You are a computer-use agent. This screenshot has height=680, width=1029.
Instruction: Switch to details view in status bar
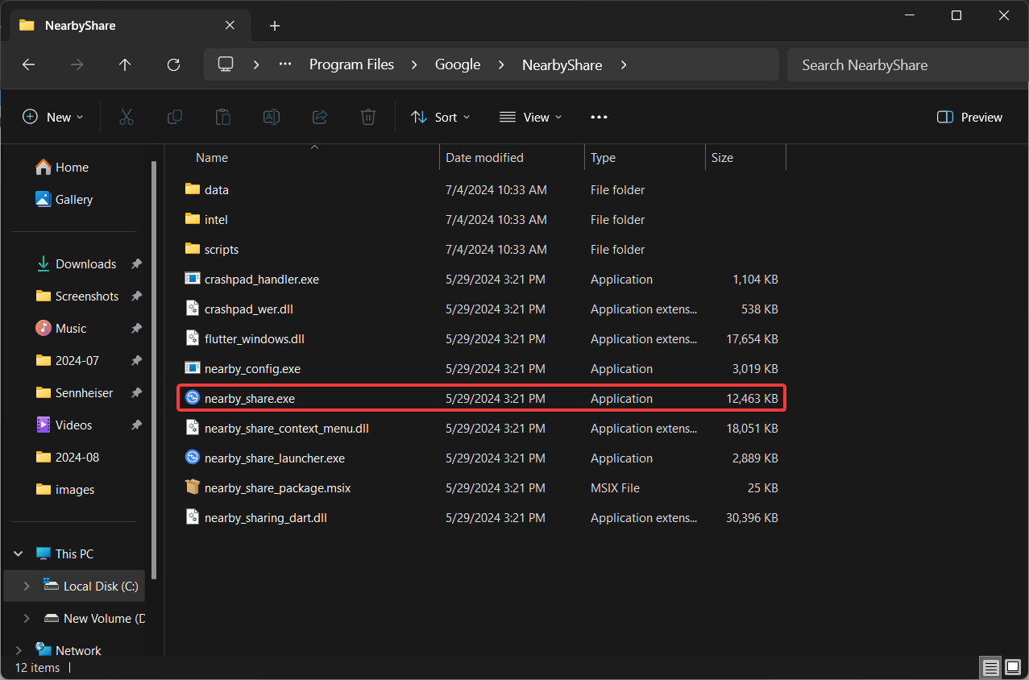pyautogui.click(x=990, y=668)
